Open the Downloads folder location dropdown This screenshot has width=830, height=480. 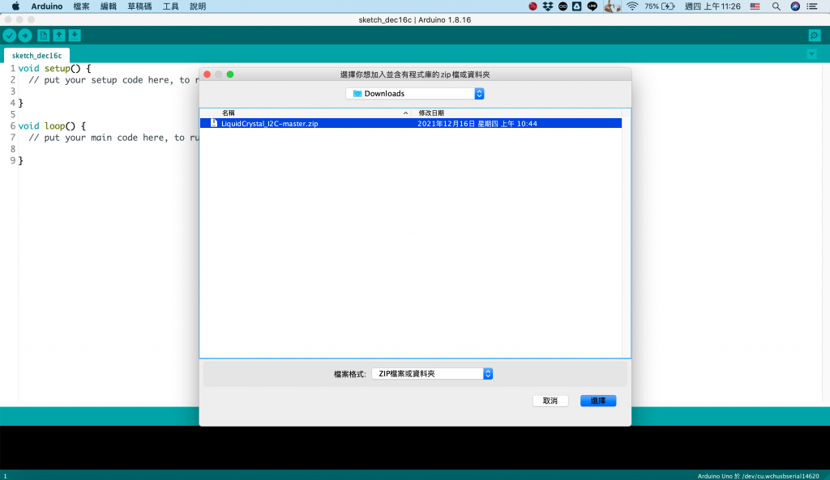click(415, 94)
